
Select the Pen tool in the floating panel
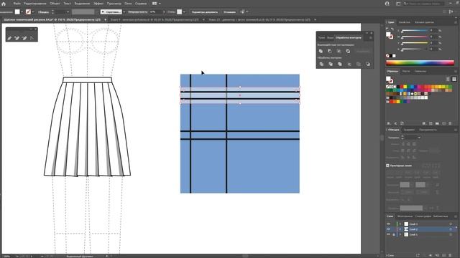9,38
